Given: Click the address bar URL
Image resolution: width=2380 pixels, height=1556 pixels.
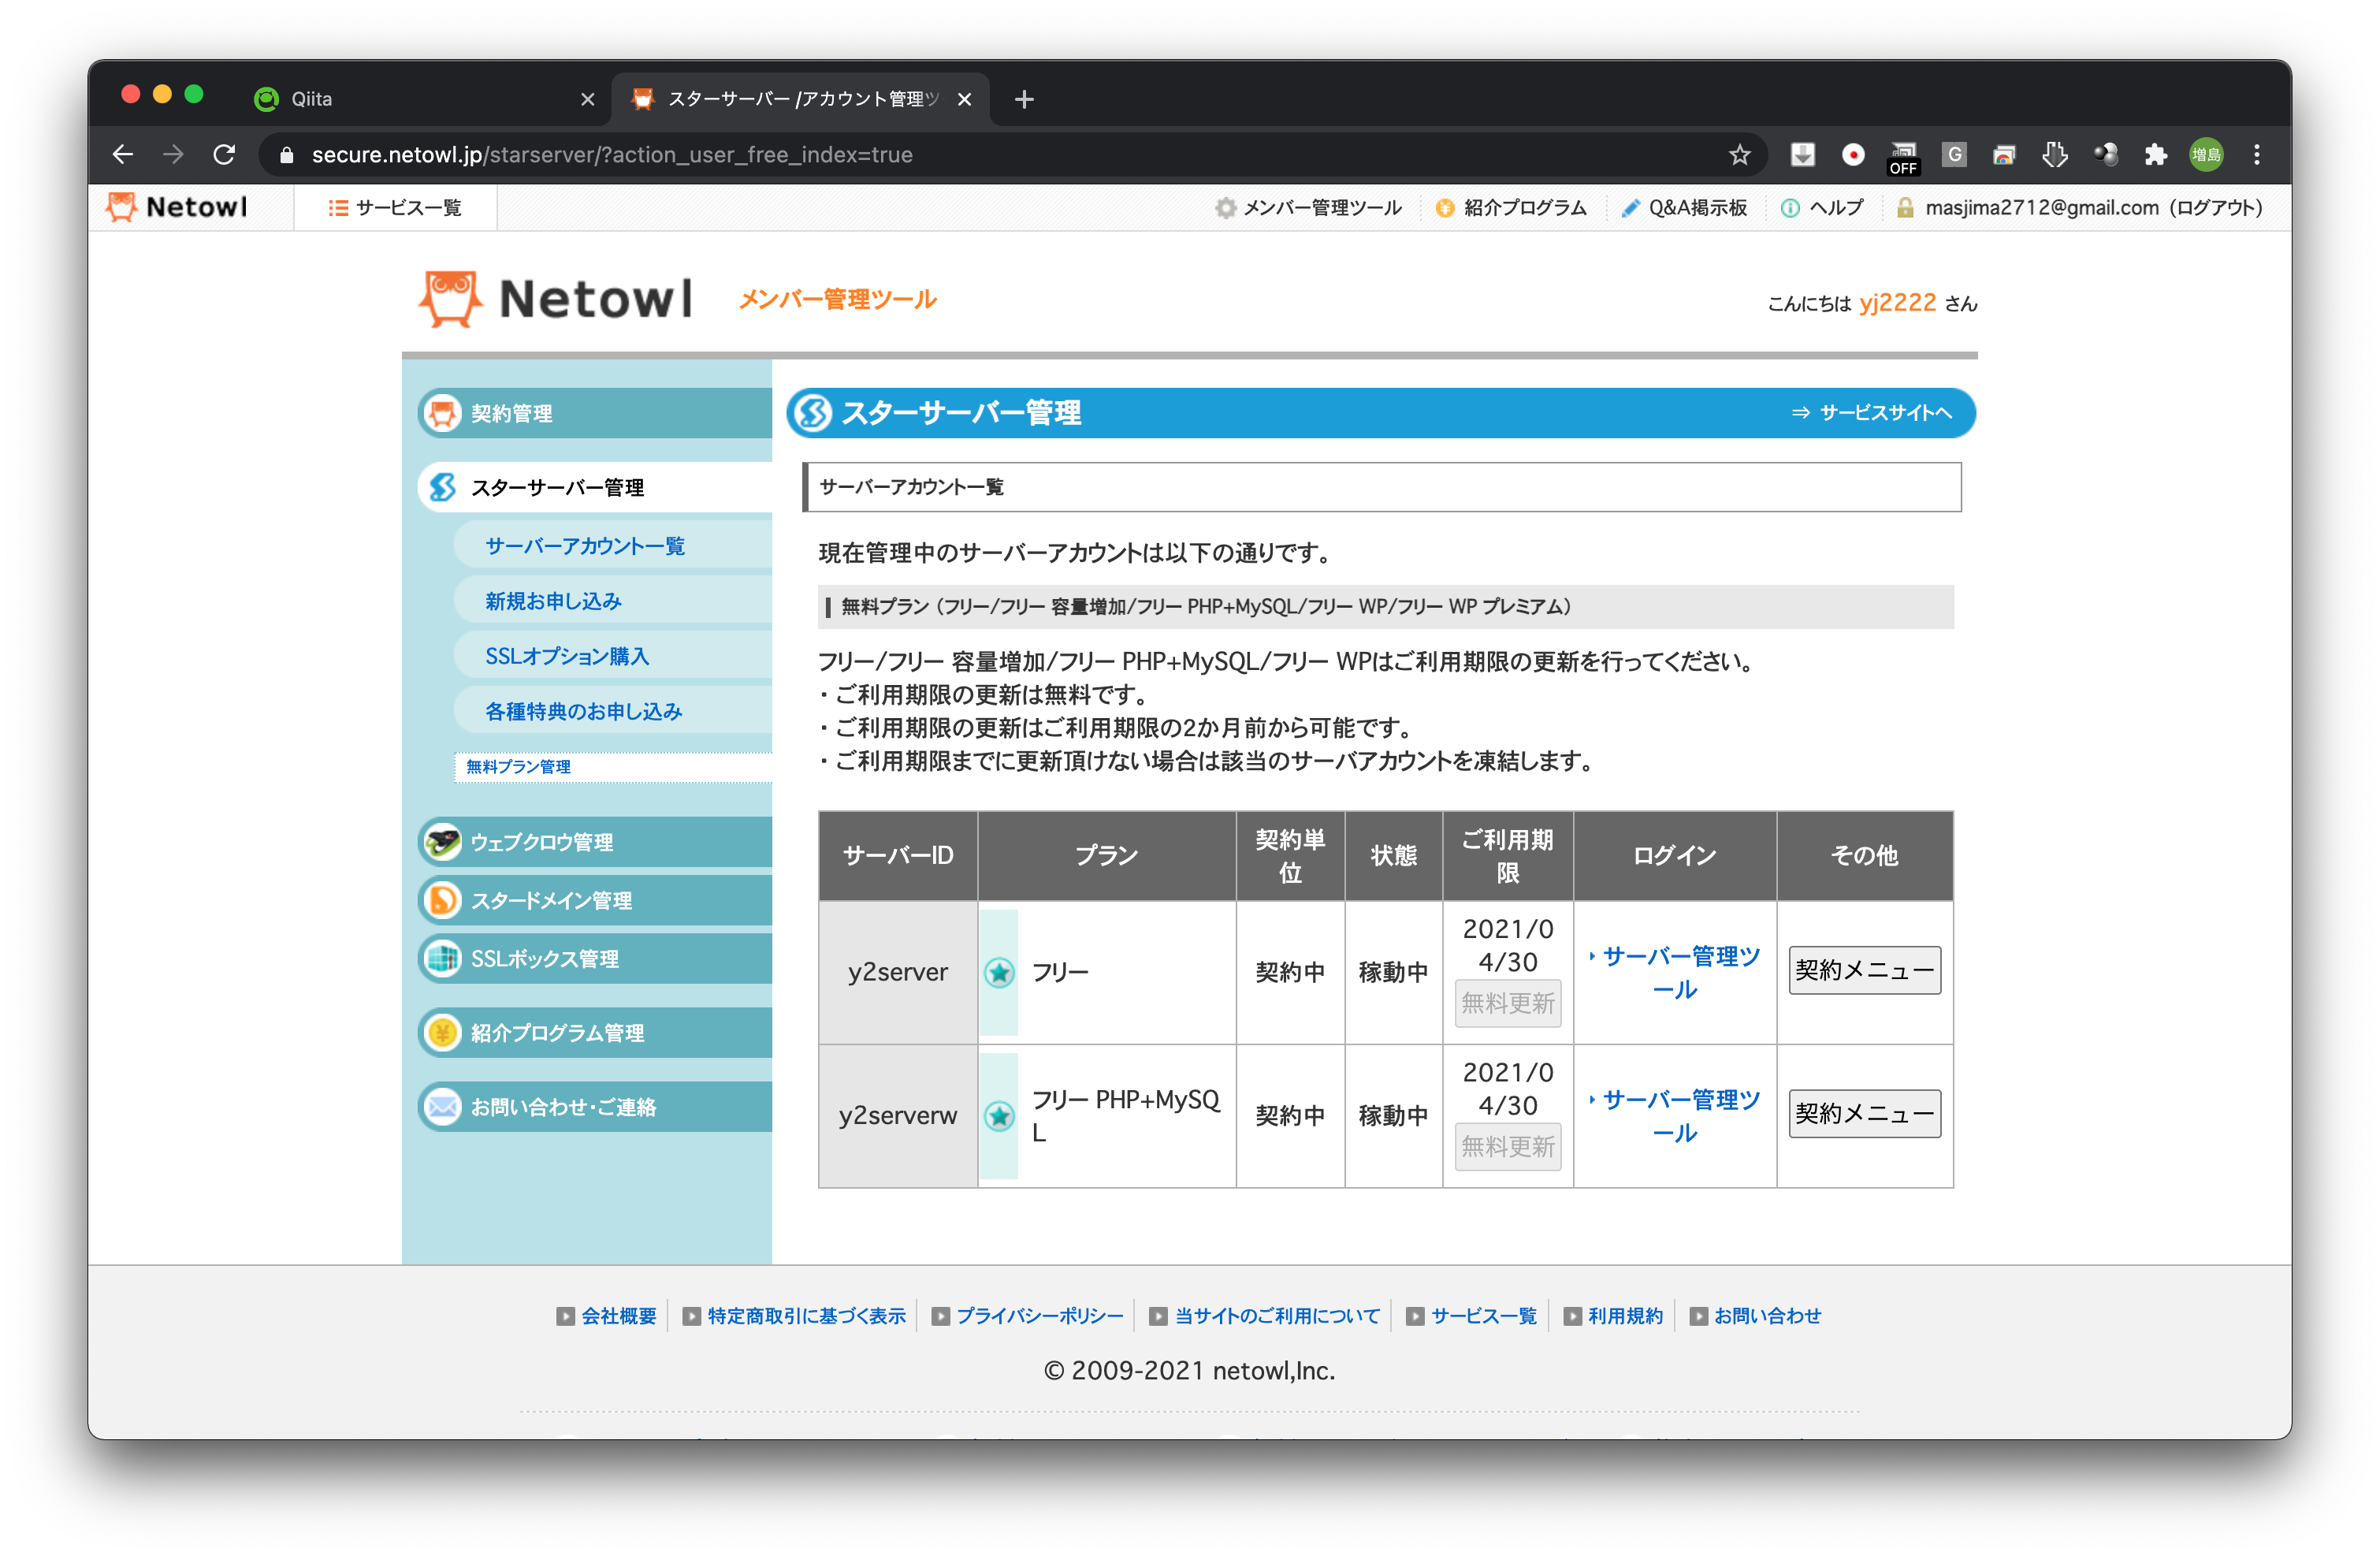Looking at the screenshot, I should (612, 154).
